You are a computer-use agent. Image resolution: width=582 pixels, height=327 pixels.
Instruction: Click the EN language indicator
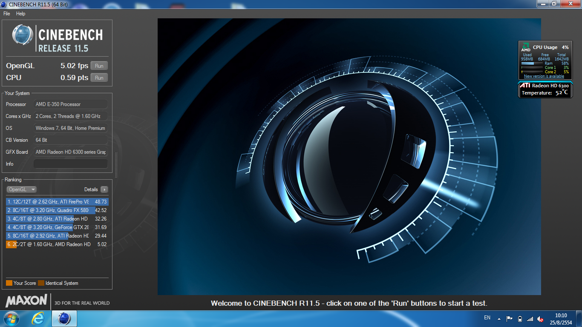pyautogui.click(x=487, y=318)
